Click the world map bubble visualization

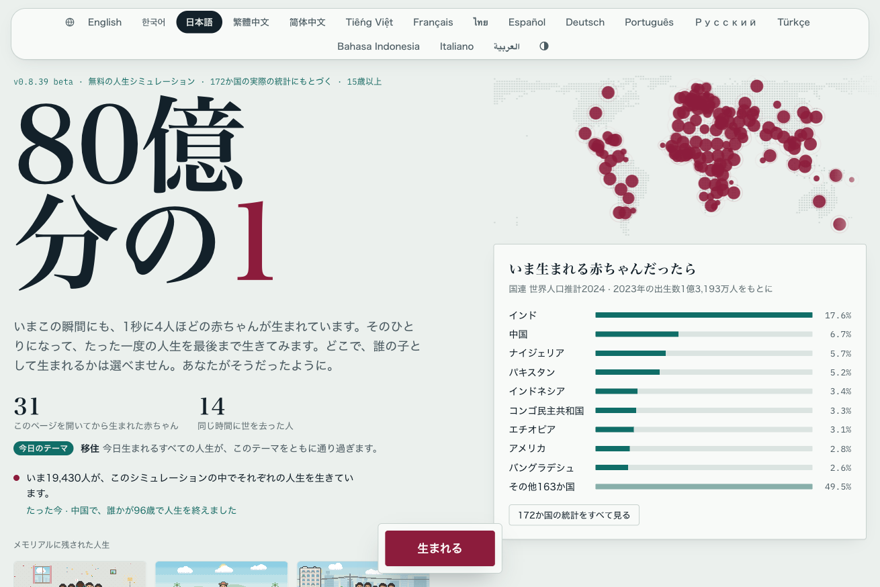(680, 155)
